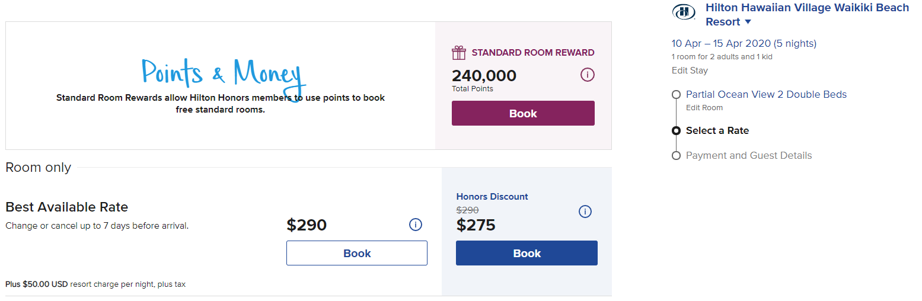The width and height of the screenshot is (922, 301).
Task: Open the Partial Ocean View 2 Double Beds link
Action: tap(766, 94)
